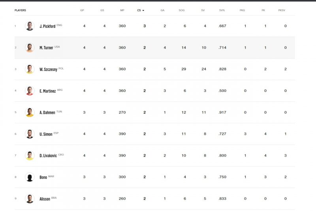
Task: Click U. Simon's player avatar
Action: click(x=30, y=134)
